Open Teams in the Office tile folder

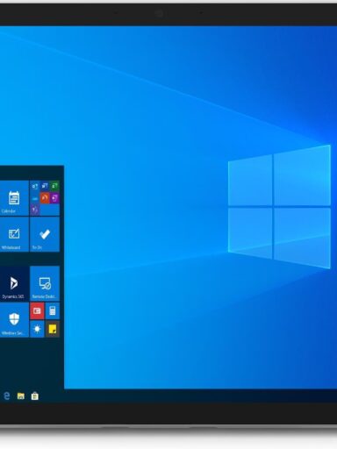click(x=35, y=210)
